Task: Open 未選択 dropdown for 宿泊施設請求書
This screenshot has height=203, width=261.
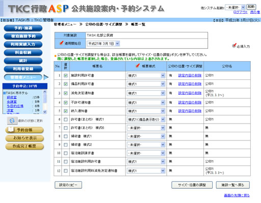Action: coord(146,153)
